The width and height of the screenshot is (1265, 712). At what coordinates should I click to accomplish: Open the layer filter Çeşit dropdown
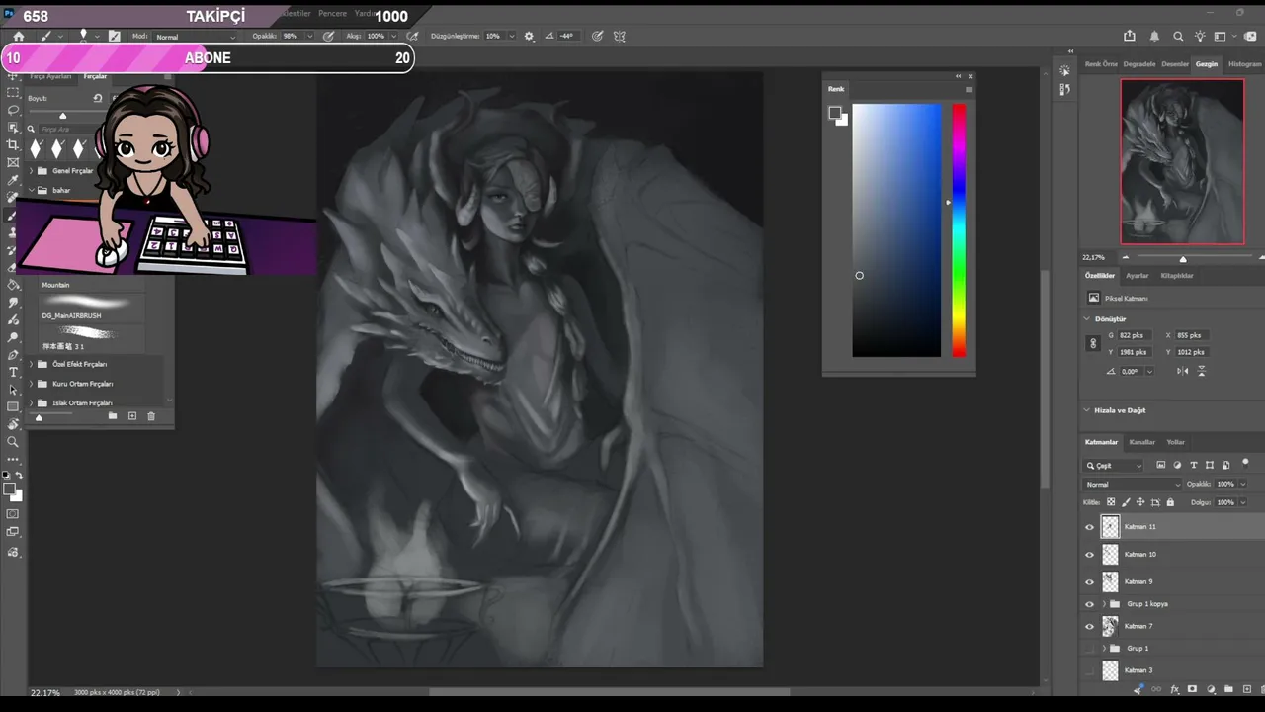click(x=1114, y=466)
